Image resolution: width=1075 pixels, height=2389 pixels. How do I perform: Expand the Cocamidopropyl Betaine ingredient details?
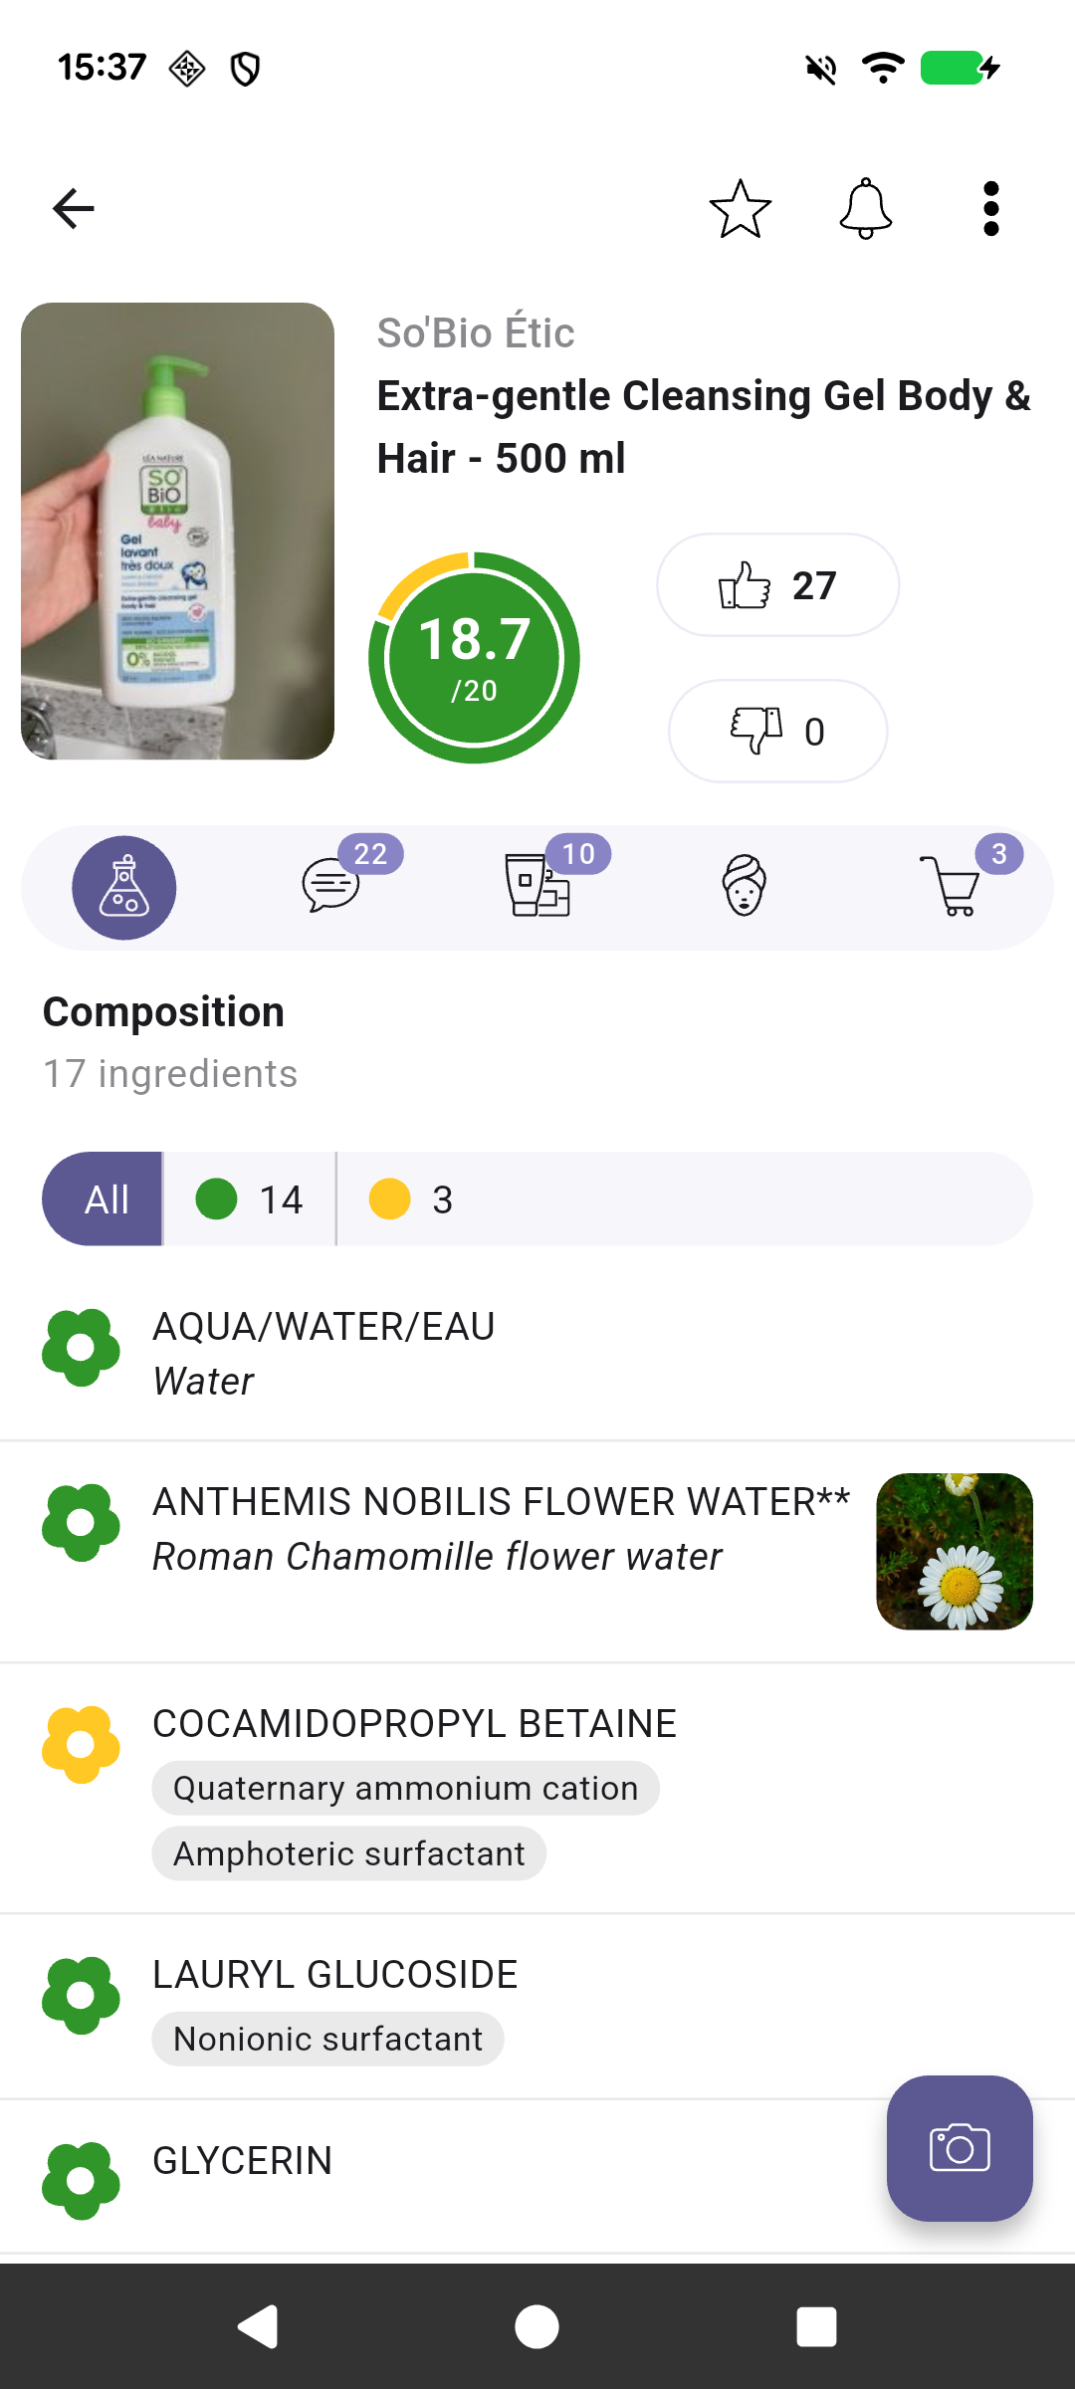tap(414, 1724)
